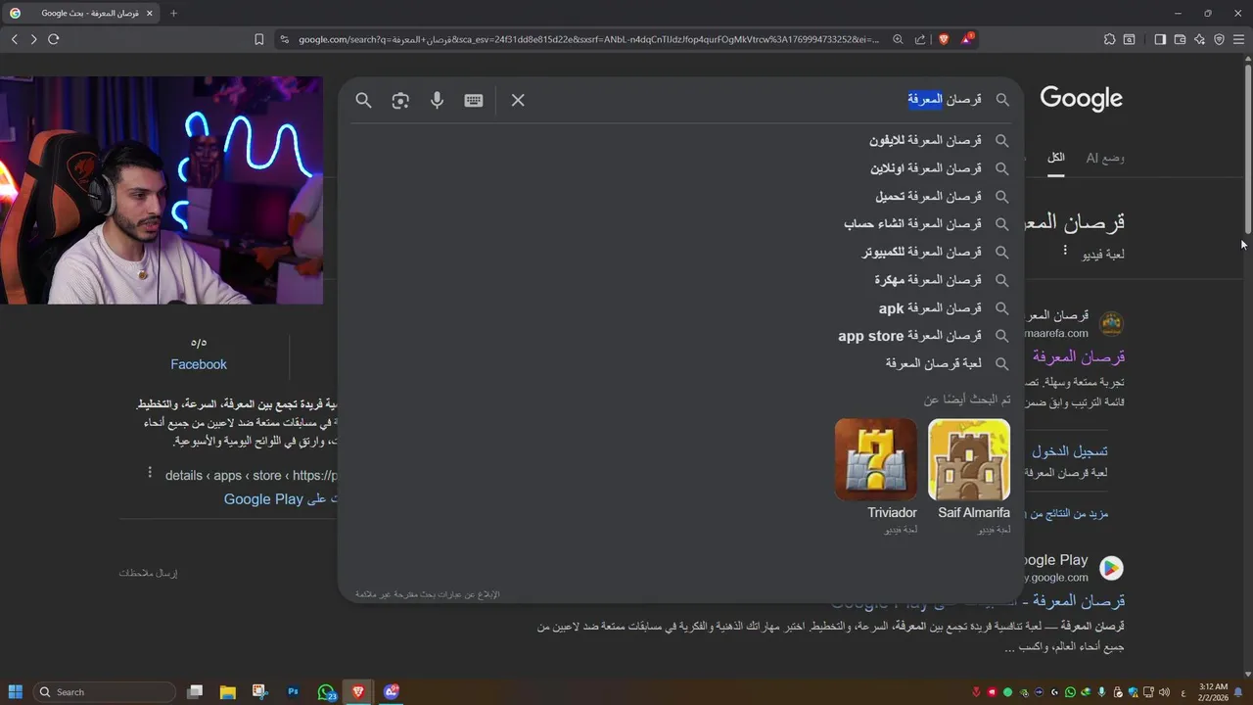
Task: Click the page vertical scrollbar thumb
Action: click(1247, 147)
